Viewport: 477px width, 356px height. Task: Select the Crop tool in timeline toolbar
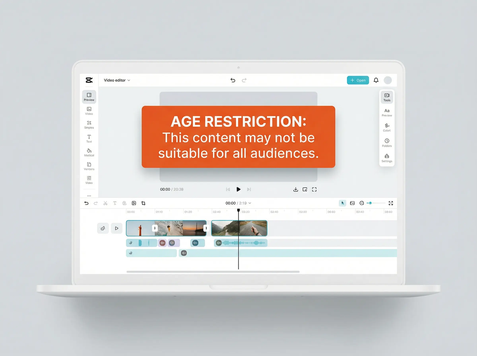[x=143, y=203]
